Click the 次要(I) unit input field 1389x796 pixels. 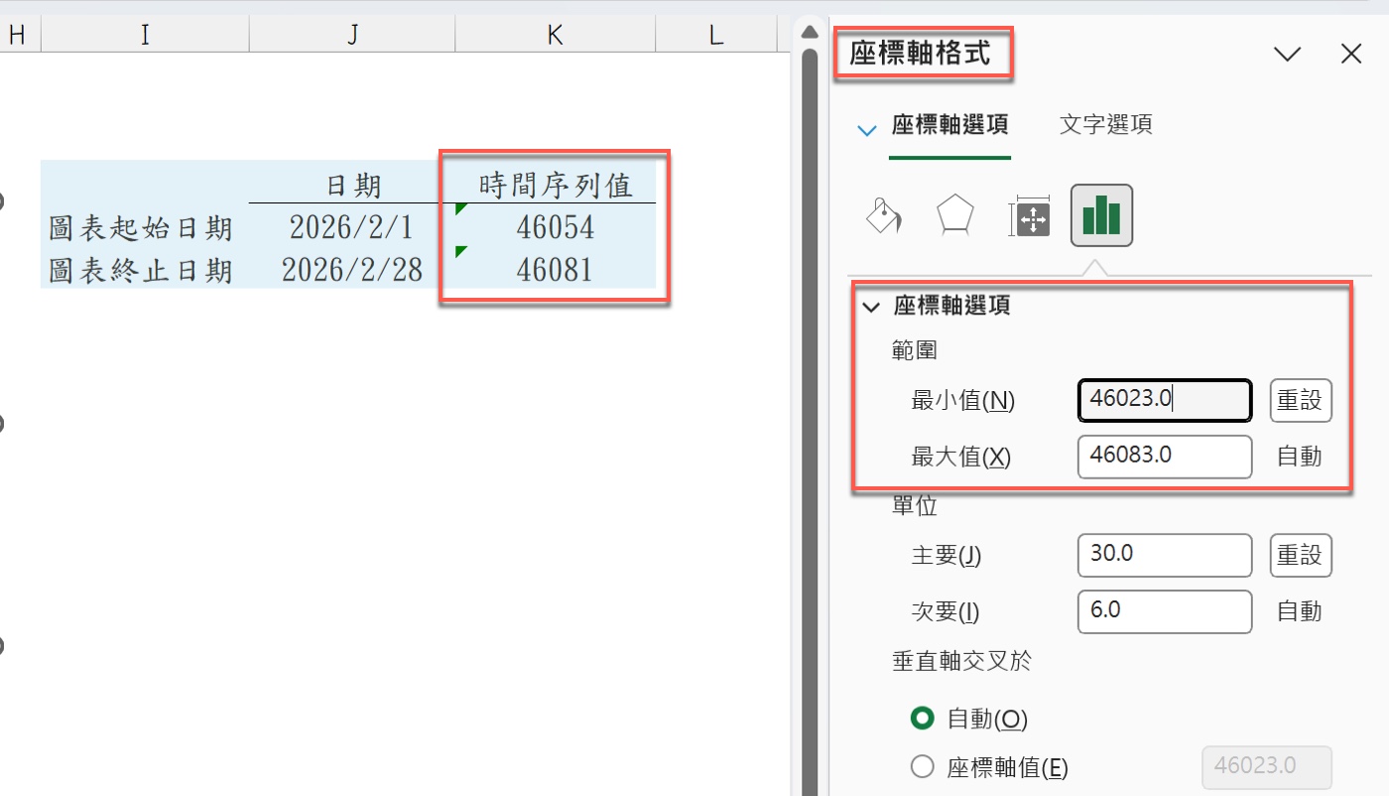tap(1164, 611)
